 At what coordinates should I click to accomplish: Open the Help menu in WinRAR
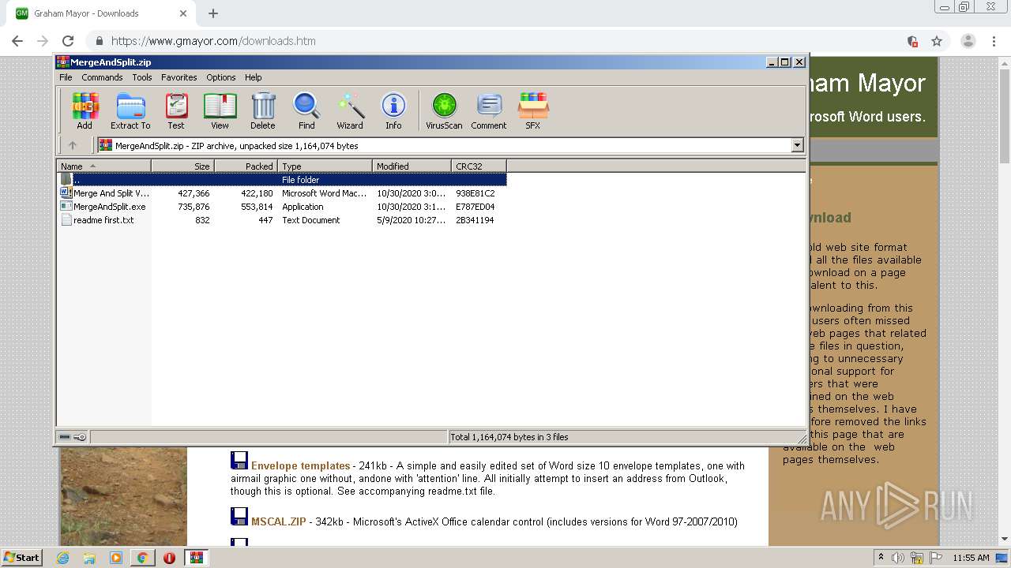coord(253,77)
